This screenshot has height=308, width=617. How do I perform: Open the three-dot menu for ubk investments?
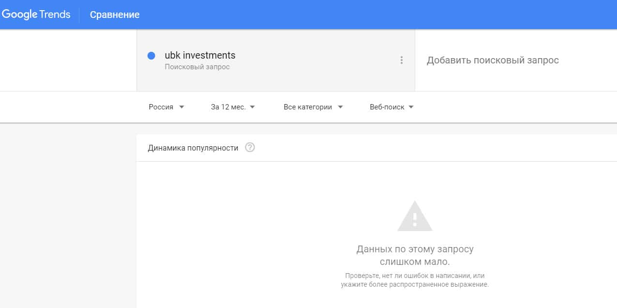click(401, 60)
